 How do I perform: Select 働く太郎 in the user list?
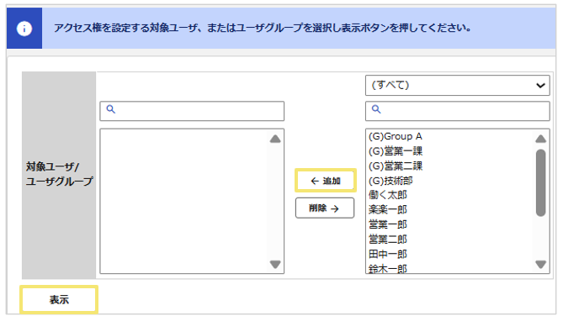pyautogui.click(x=388, y=195)
